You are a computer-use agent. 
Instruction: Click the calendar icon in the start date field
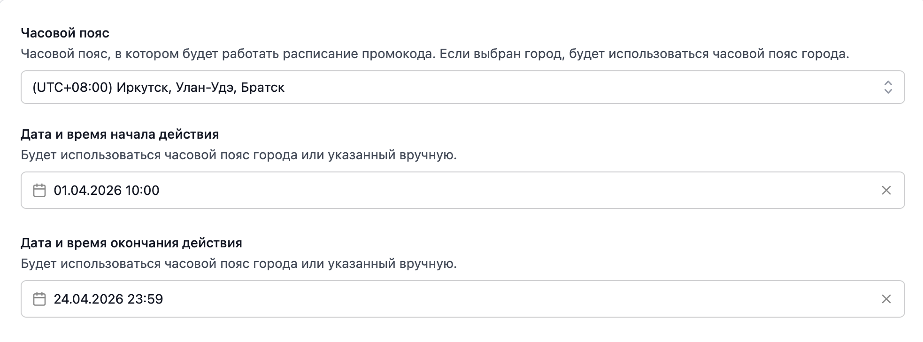click(x=39, y=191)
